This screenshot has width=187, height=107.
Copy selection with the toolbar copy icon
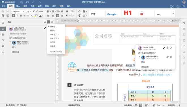[3, 11]
